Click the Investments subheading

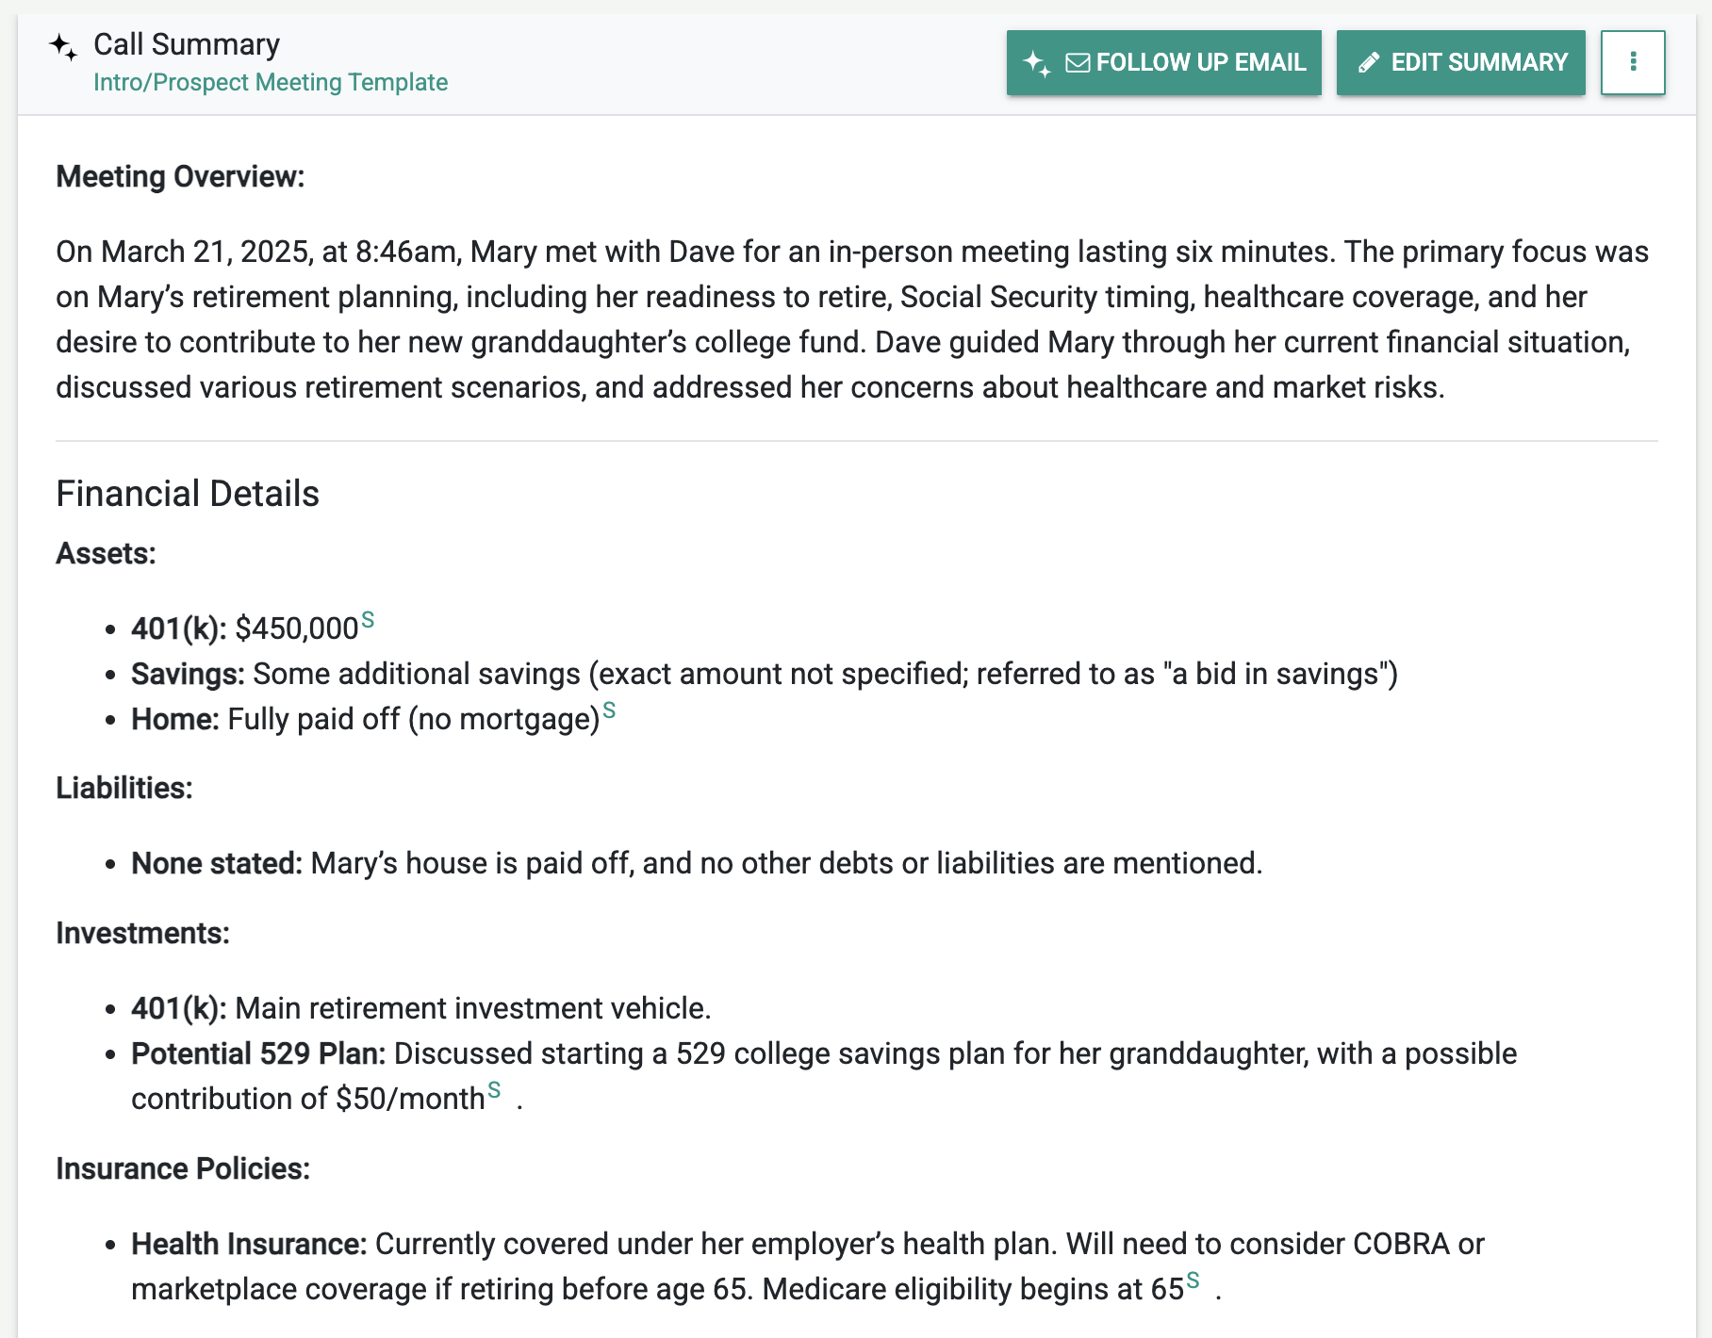coord(142,933)
